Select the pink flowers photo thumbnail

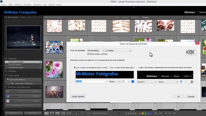click(x=54, y=69)
